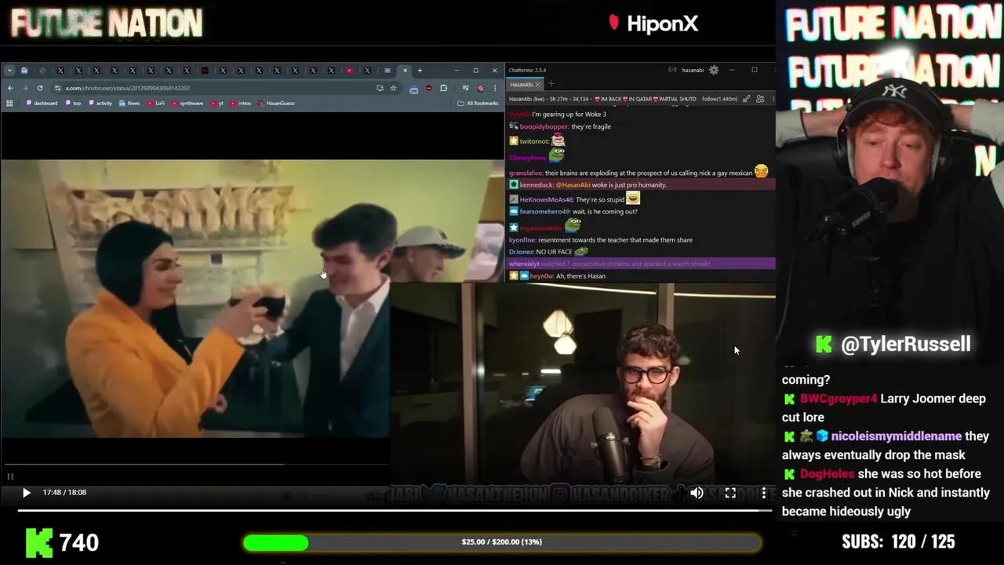The width and height of the screenshot is (1004, 565).
Task: Click username HeKnowsMeAs46 in chat
Action: (x=546, y=200)
